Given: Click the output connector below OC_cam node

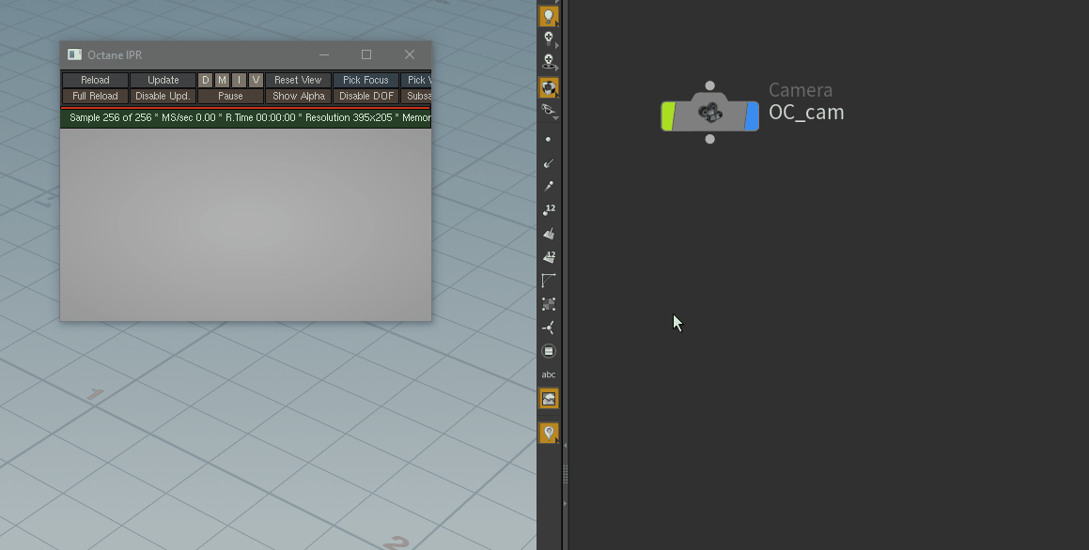Looking at the screenshot, I should click(709, 140).
